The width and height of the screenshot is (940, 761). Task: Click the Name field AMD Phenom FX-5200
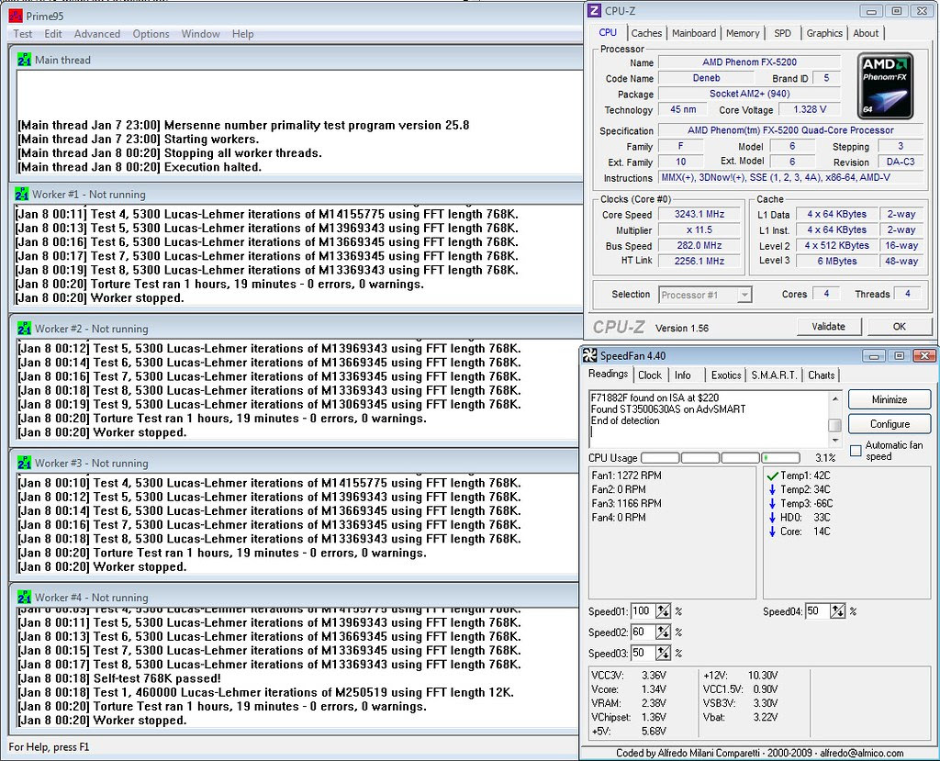[749, 62]
